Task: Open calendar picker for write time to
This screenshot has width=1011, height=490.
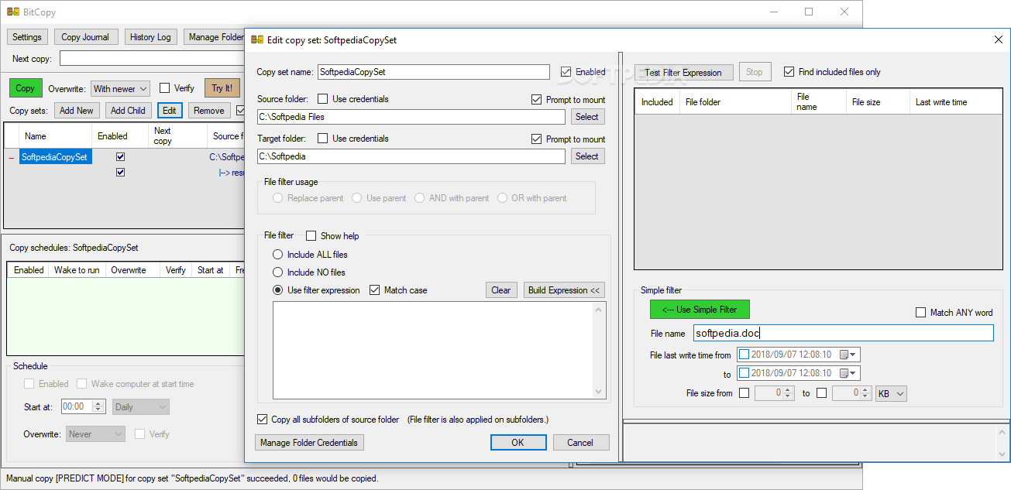Action: click(848, 373)
